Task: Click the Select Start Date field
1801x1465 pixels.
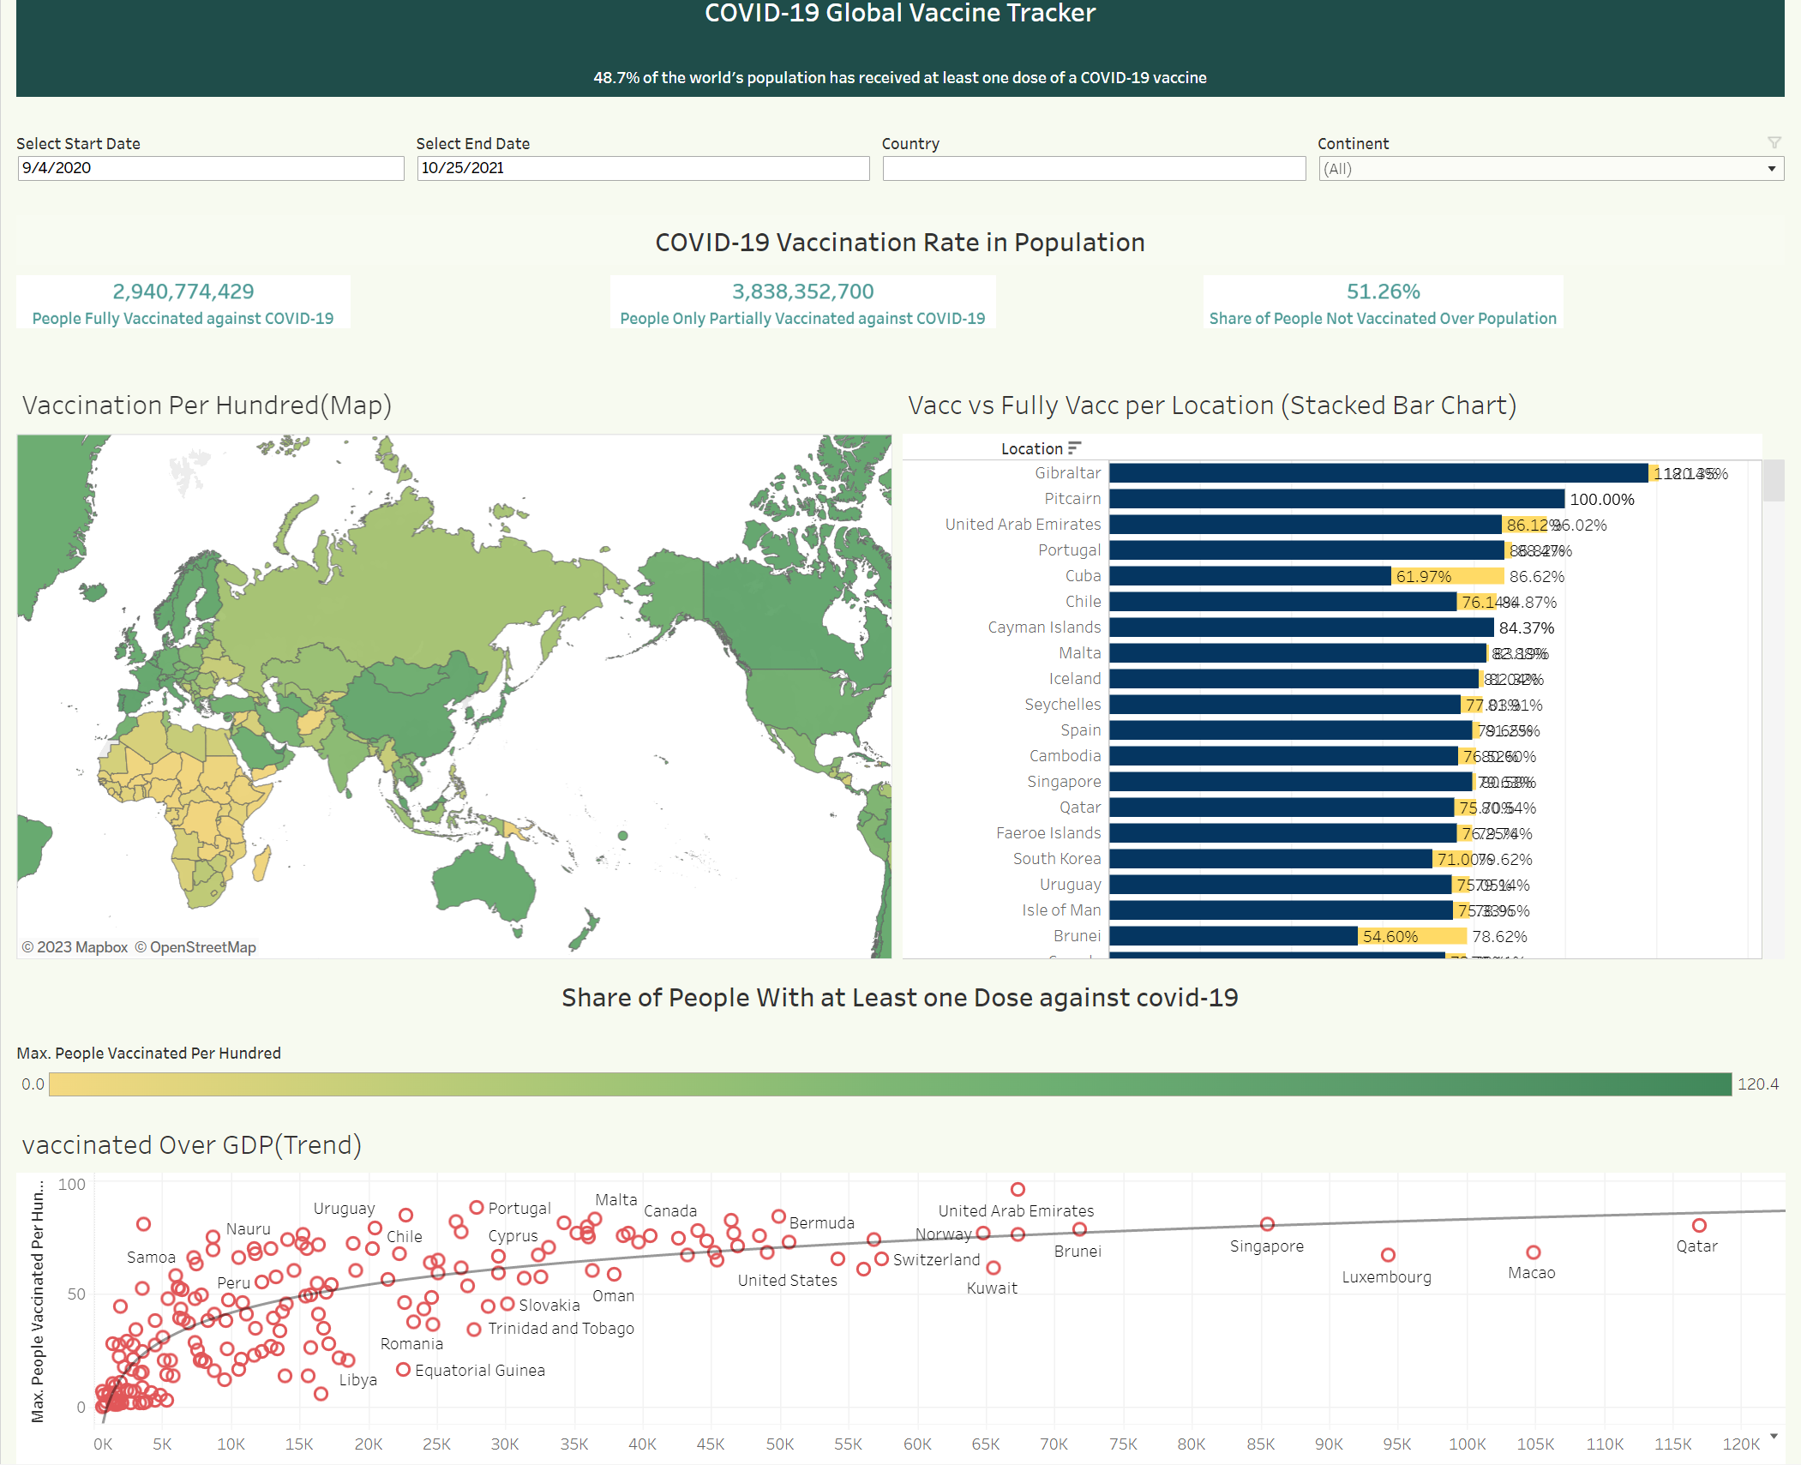Action: pyautogui.click(x=210, y=168)
